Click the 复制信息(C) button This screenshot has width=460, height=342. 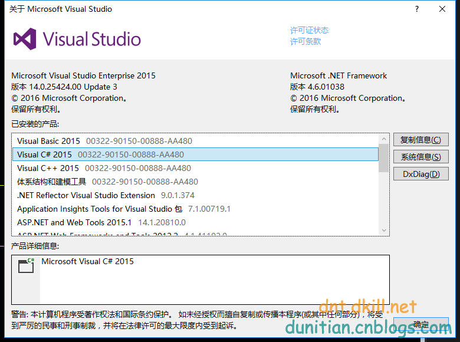pyautogui.click(x=420, y=140)
